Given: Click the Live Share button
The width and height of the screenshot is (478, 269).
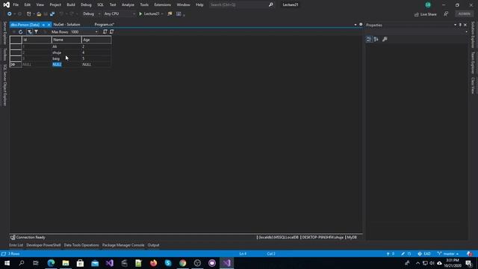Looking at the screenshot, I should 426,14.
